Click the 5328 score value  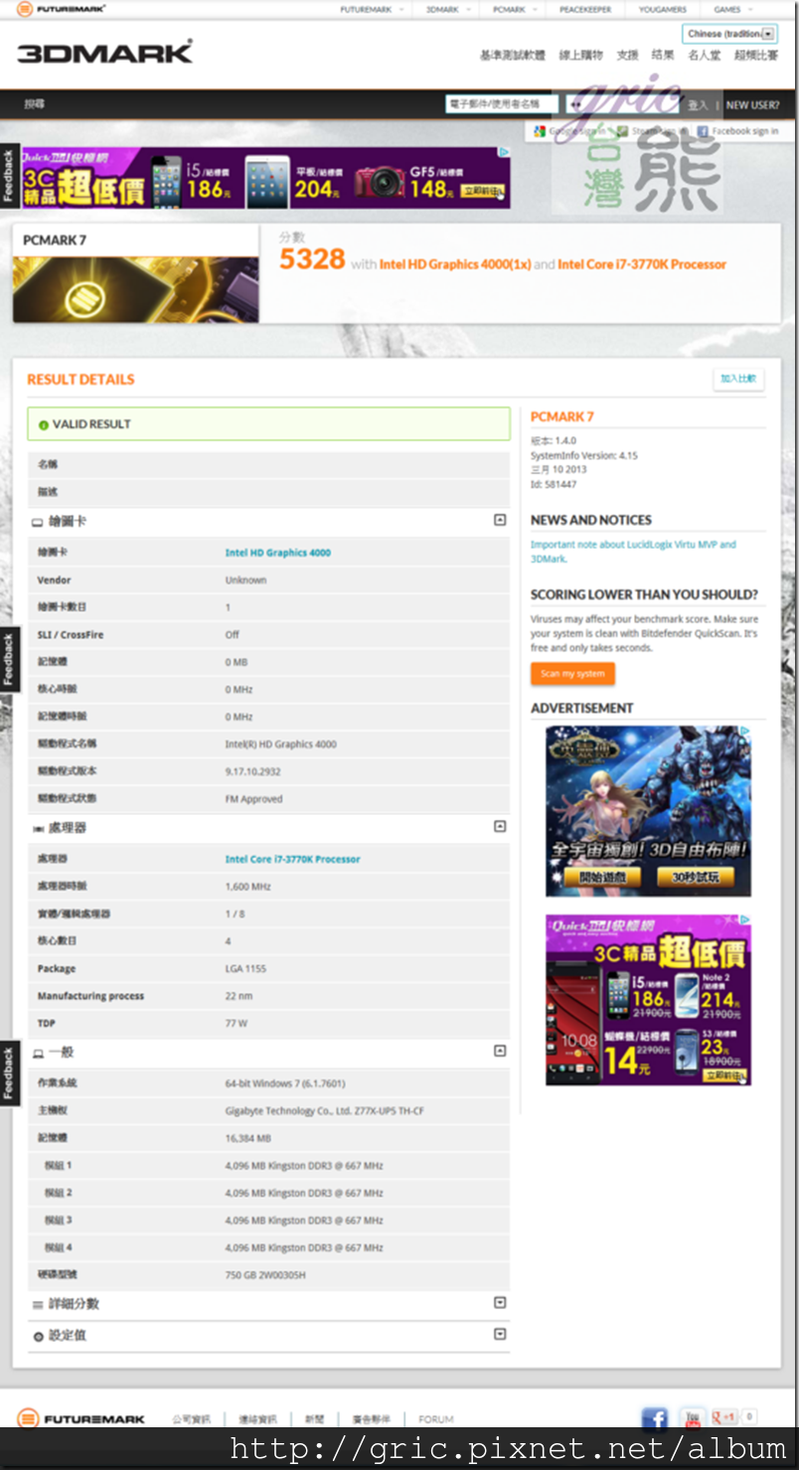tap(312, 259)
